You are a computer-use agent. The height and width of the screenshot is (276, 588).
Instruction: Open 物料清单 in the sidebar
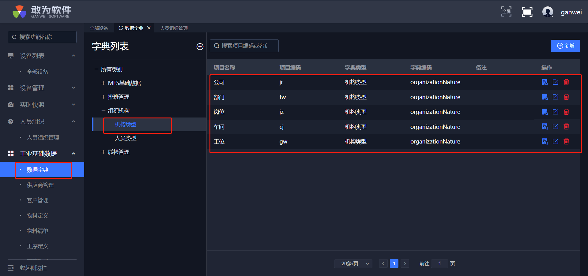[x=37, y=231]
